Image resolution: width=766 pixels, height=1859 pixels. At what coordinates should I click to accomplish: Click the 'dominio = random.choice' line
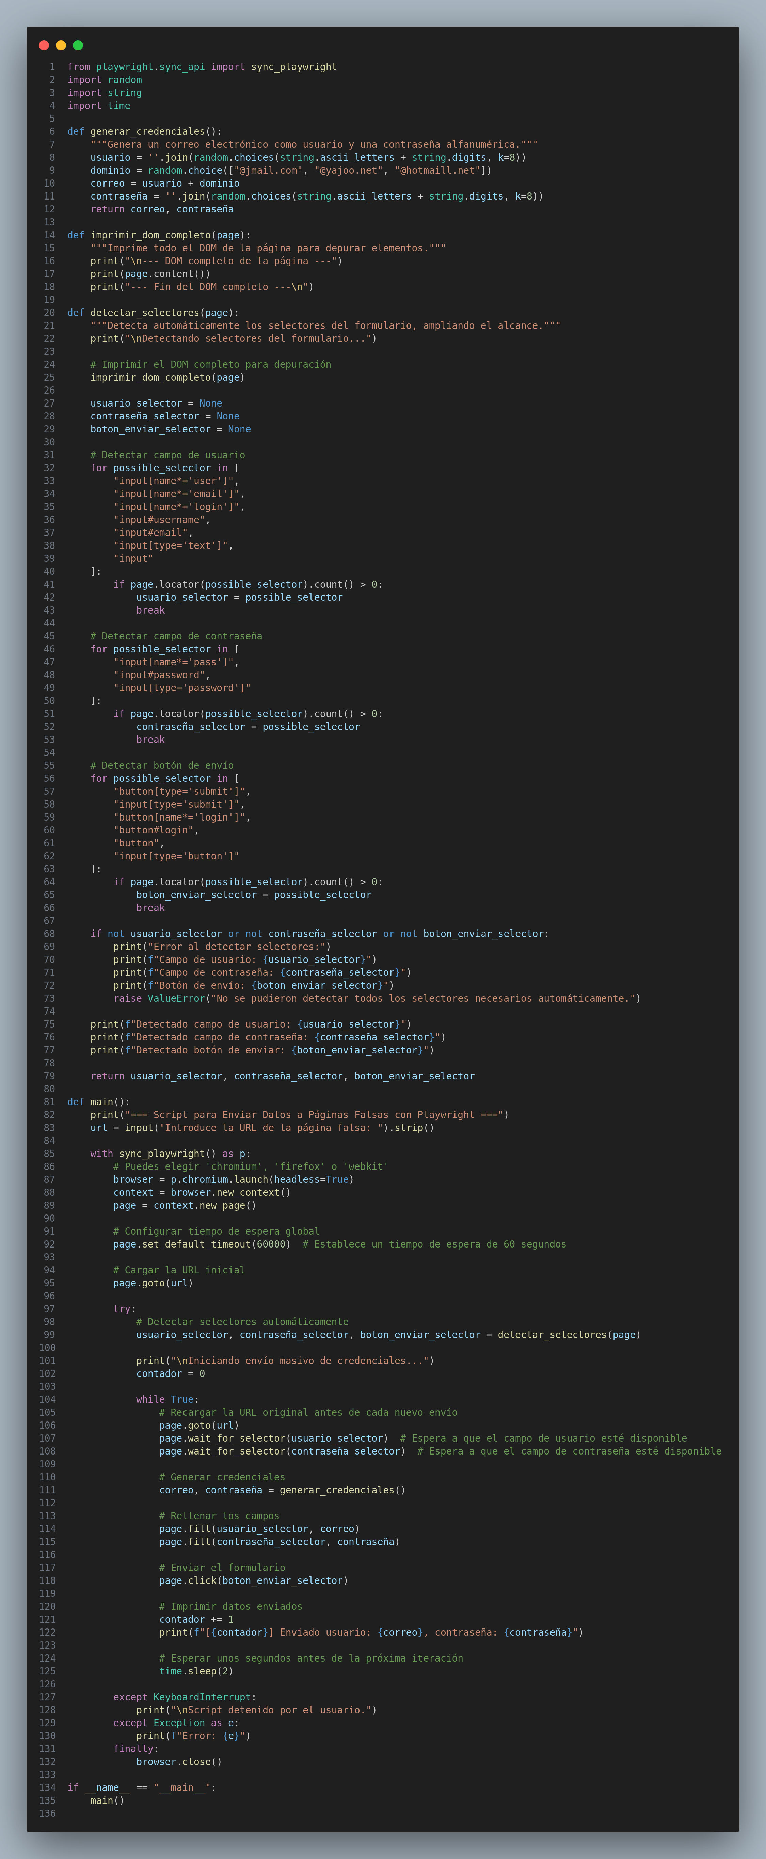pos(291,170)
